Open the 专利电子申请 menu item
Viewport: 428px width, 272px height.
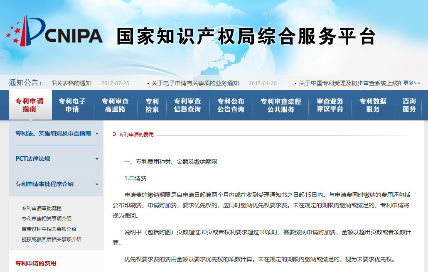(72, 105)
